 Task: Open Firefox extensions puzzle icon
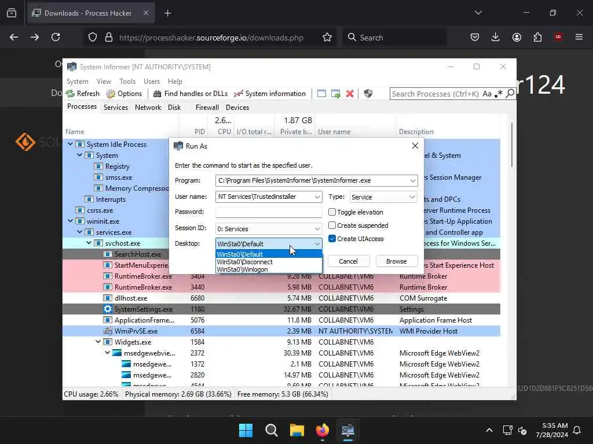pyautogui.click(x=537, y=37)
